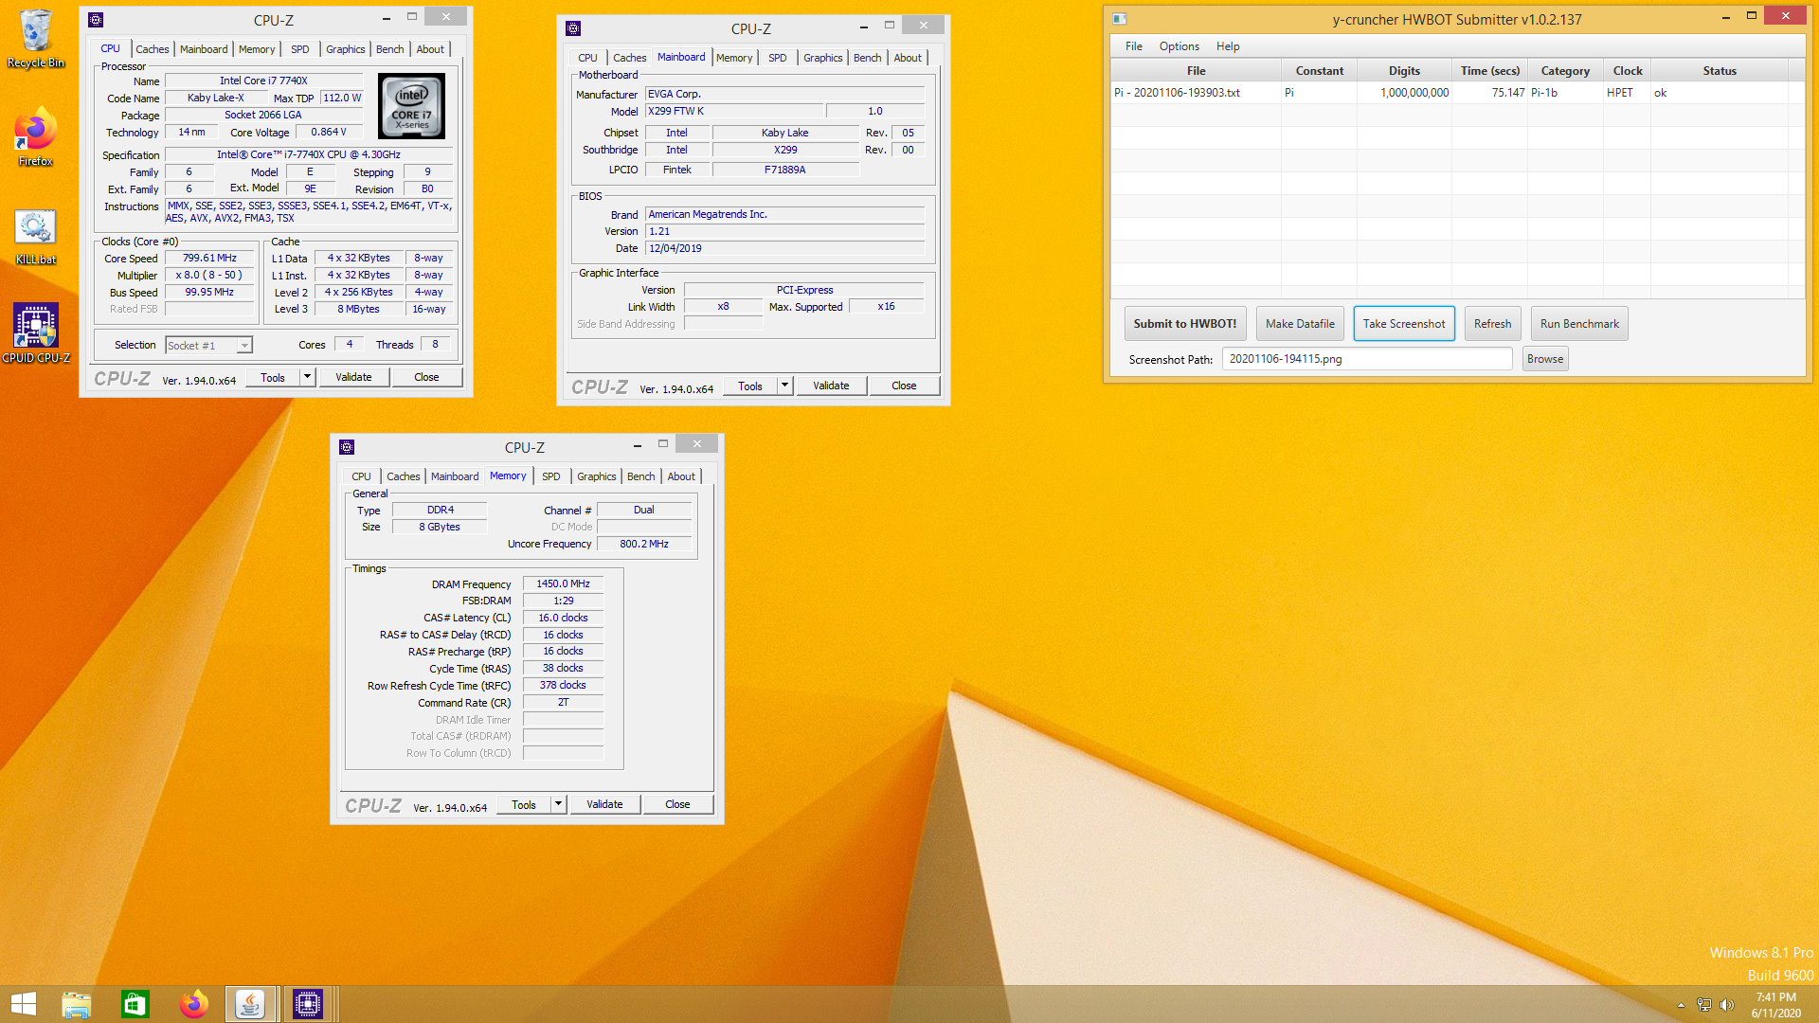Viewport: 1819px width, 1023px height.
Task: Open the File menu in HWBOT Submitter
Action: [1133, 46]
